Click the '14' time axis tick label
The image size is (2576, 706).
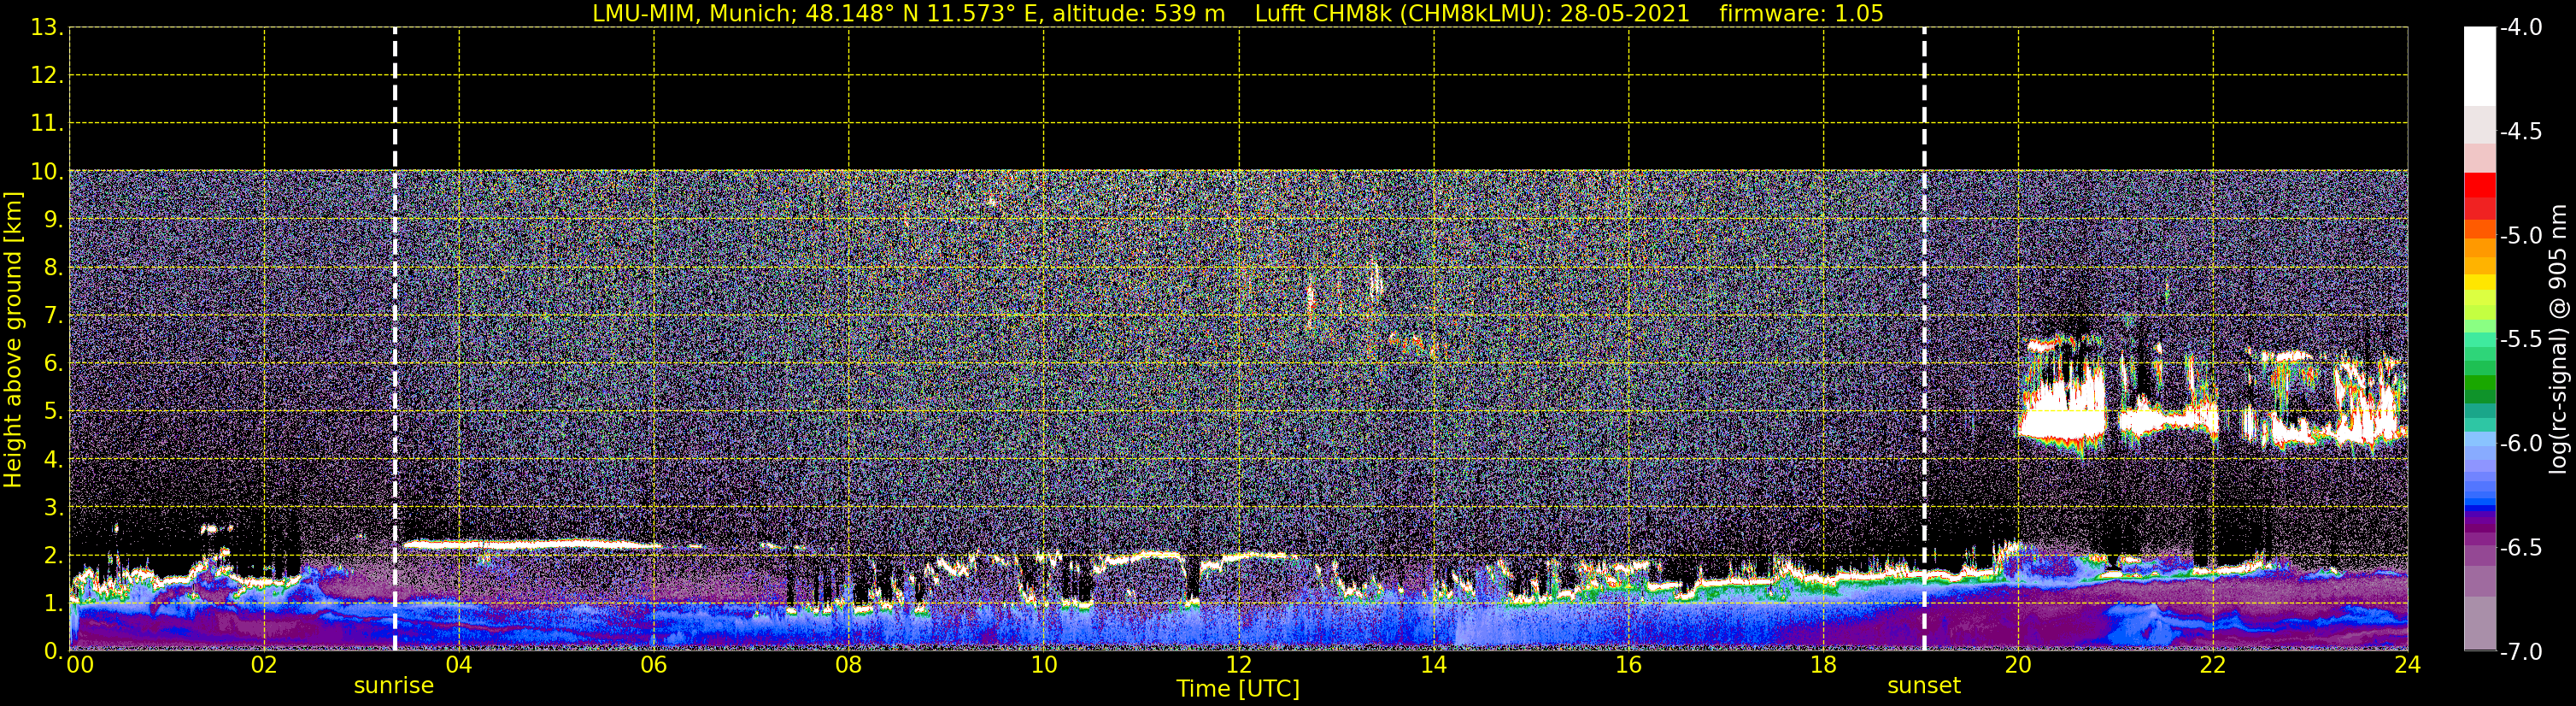coord(1434,665)
